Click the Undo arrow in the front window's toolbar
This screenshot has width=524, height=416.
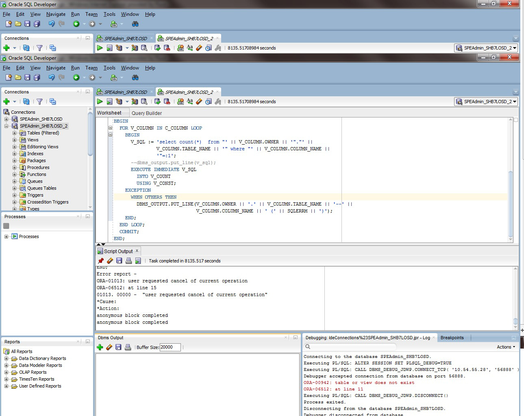coord(52,78)
